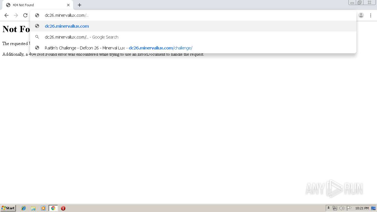Open the Chrome profile avatar menu
Viewport: 377px width, 212px height.
361,15
